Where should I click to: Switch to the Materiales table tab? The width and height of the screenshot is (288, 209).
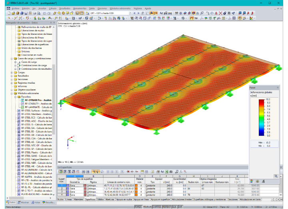[78, 199]
